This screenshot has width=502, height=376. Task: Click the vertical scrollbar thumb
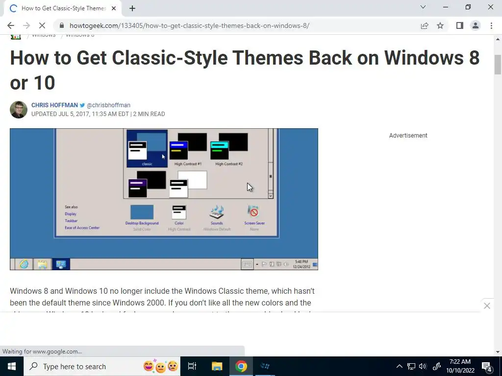click(498, 65)
